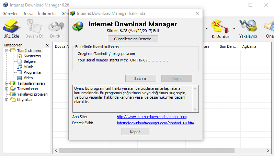This screenshot has height=156, width=274.
Task: Click the Video film icon
Action: pos(19,77)
